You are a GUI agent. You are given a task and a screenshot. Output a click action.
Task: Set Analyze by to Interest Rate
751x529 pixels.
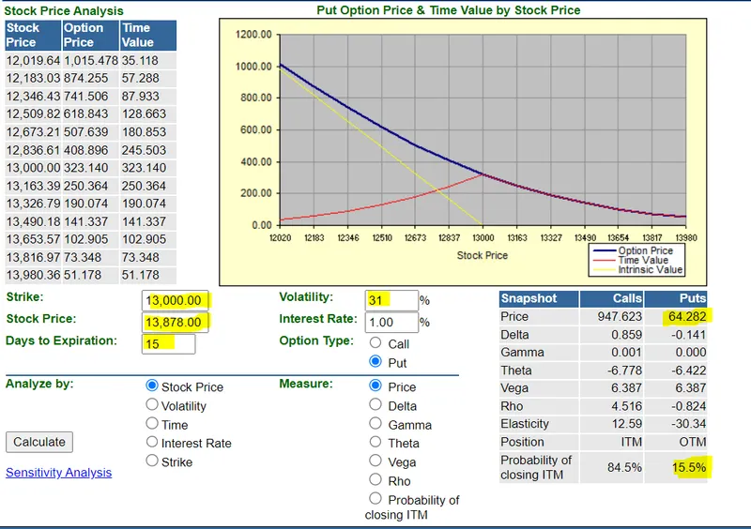pyautogui.click(x=152, y=443)
